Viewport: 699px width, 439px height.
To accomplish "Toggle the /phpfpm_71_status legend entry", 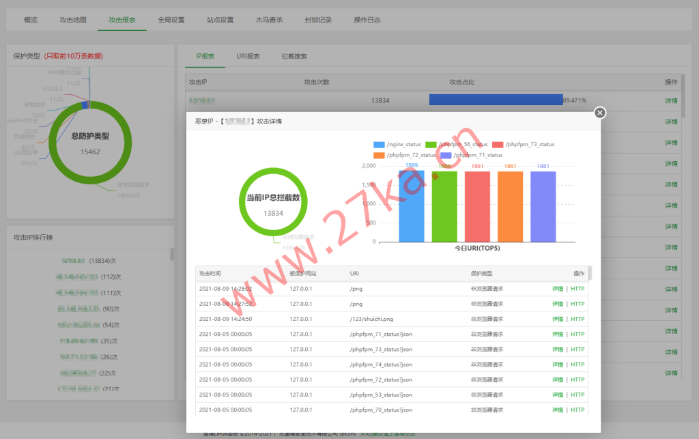I will pyautogui.click(x=471, y=155).
